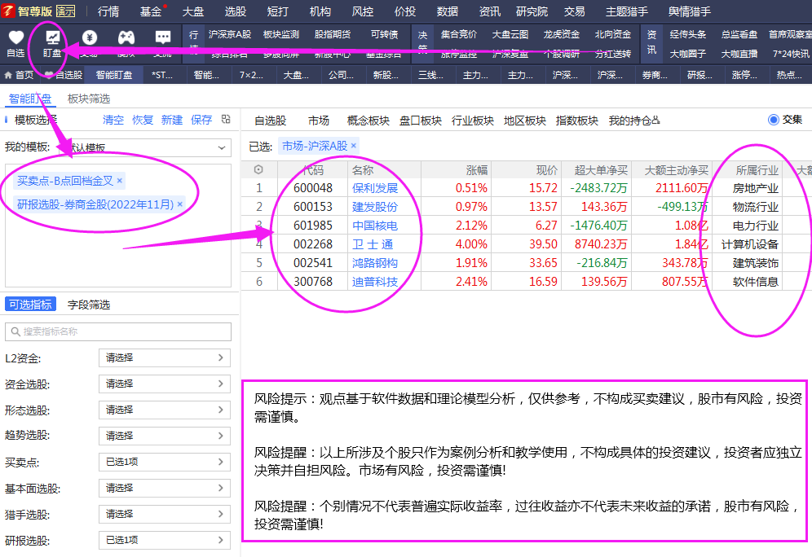The image size is (812, 557).
Task: Click the 计算机设备 industry cell
Action: [750, 244]
